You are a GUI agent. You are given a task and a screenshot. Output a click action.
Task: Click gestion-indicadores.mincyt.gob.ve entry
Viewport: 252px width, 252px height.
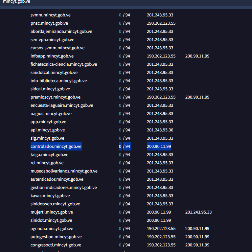tap(64, 187)
